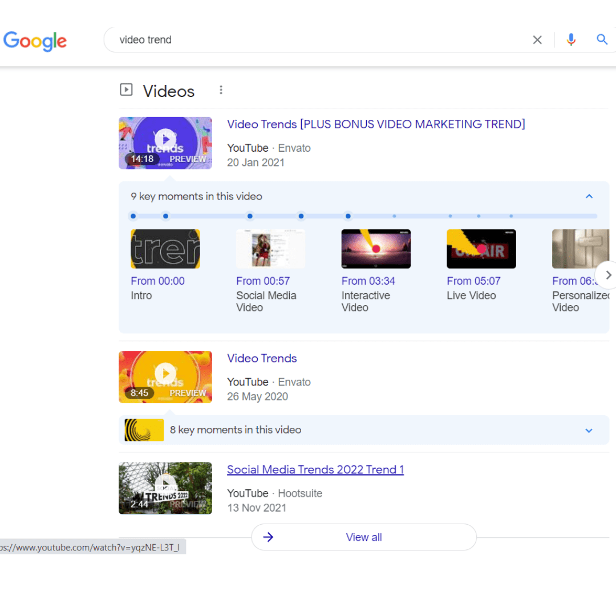Click the '13 Nov 2021' date text

coord(257,508)
